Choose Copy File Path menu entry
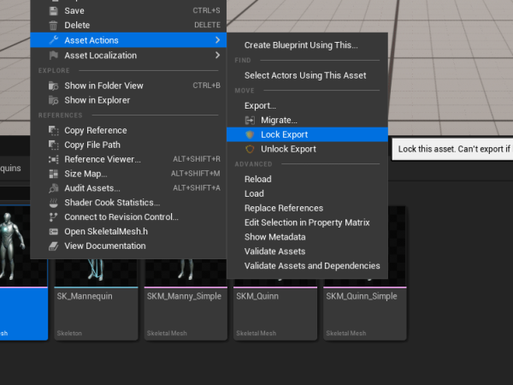 [91, 145]
